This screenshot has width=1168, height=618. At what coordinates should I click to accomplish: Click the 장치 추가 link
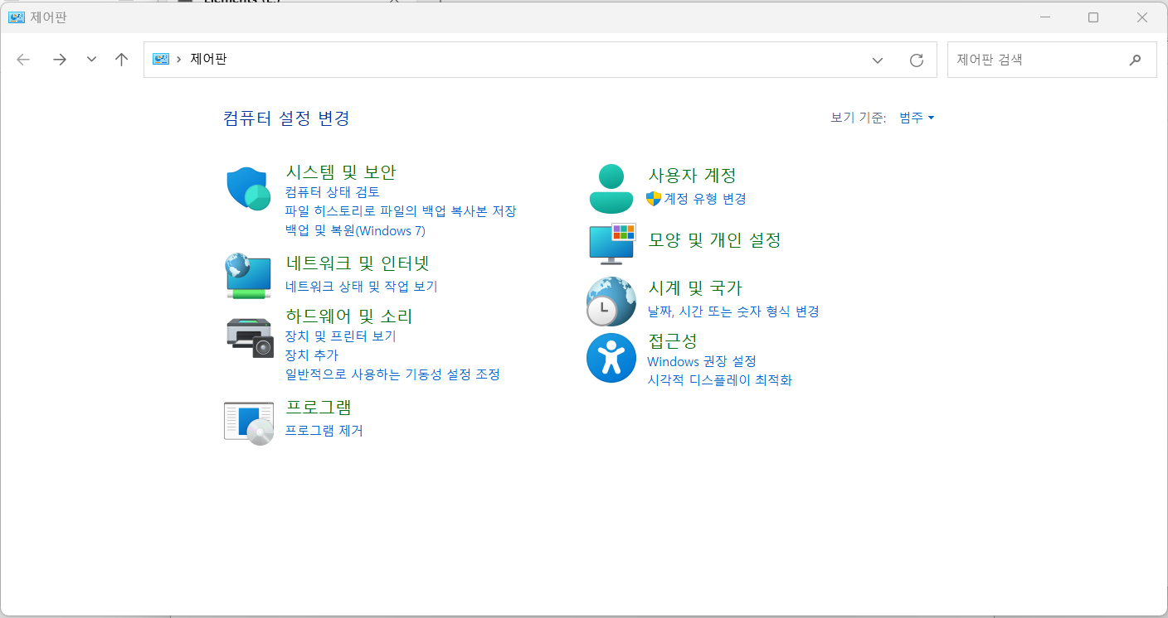tap(311, 355)
